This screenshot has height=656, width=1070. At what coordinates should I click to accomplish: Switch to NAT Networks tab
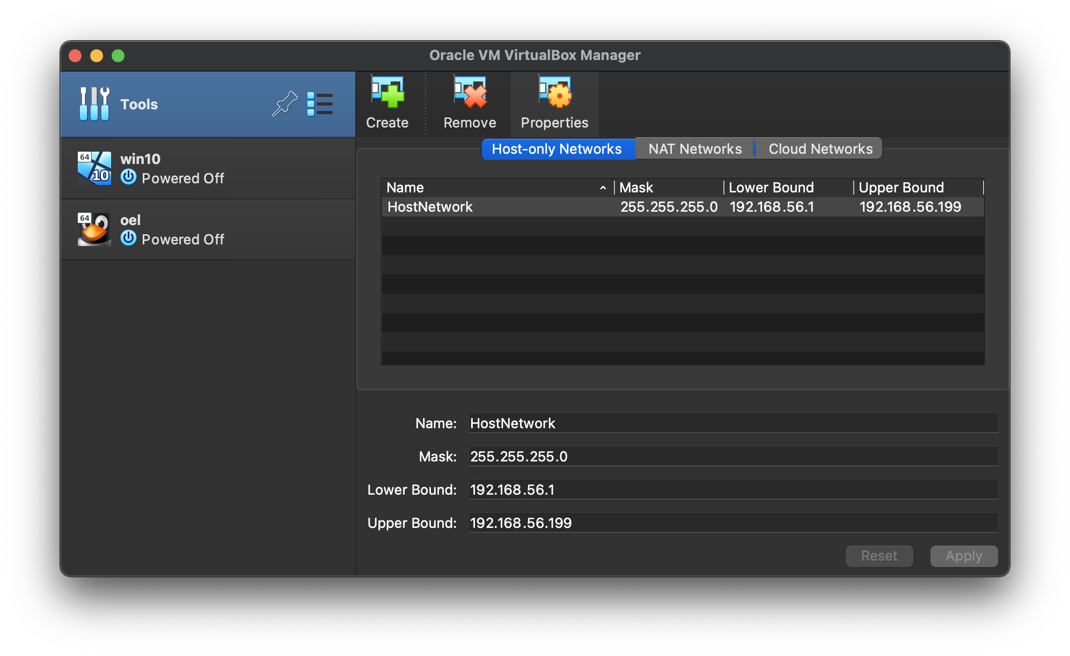[695, 149]
